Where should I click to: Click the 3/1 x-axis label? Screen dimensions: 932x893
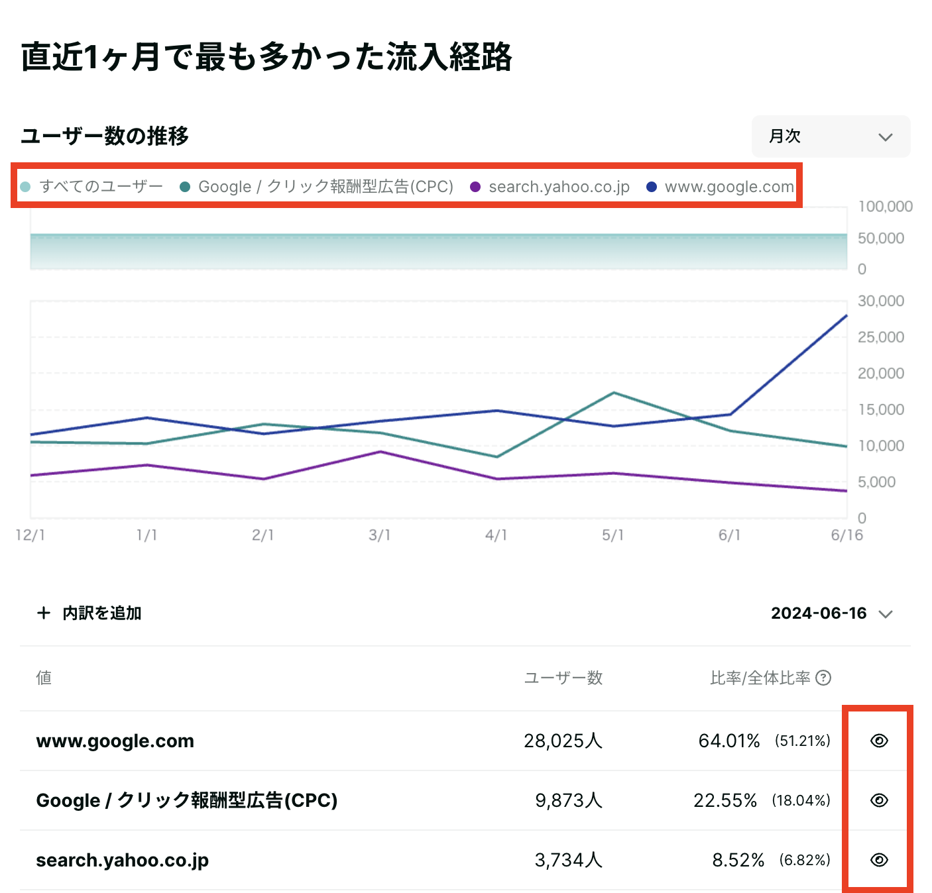click(380, 535)
